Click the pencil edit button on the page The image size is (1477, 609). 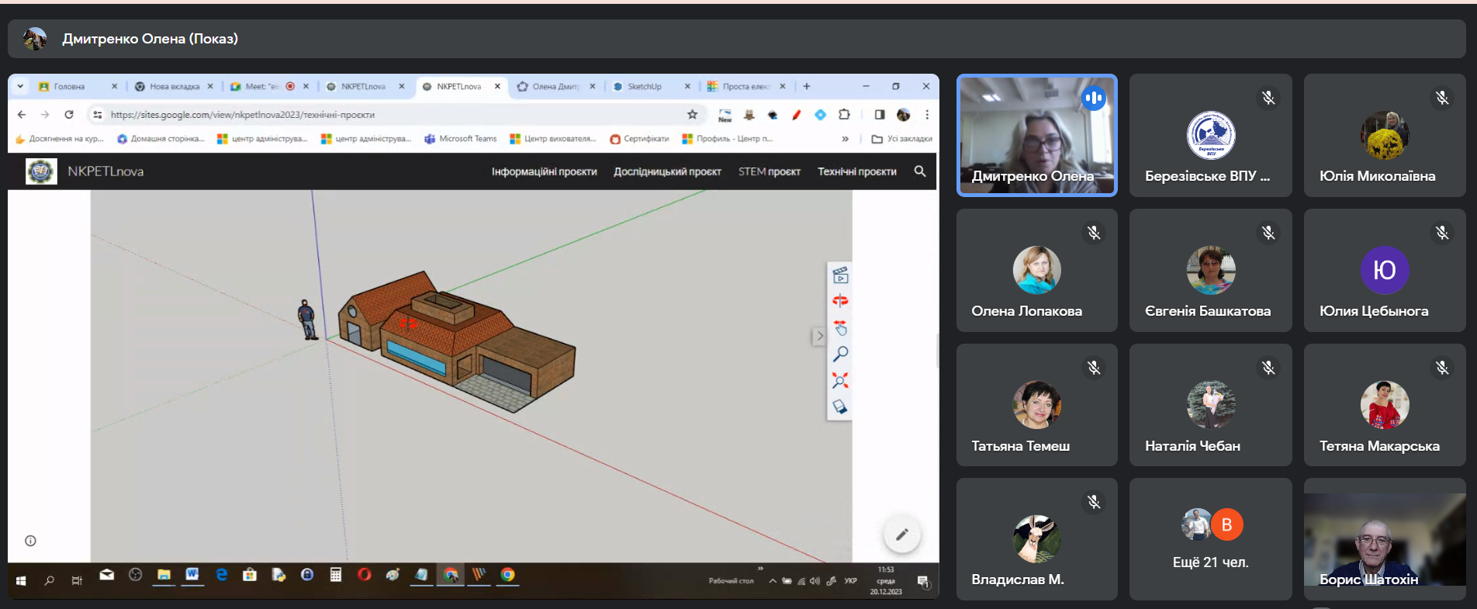tap(901, 535)
